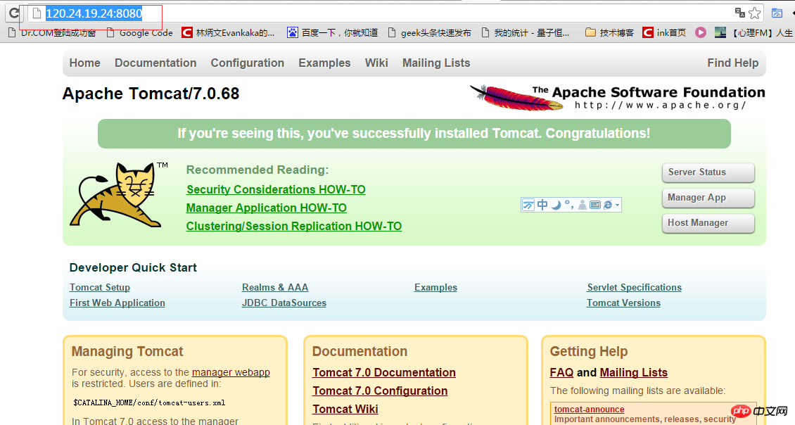Image resolution: width=795 pixels, height=425 pixels.
Task: Click the Developer Quick Start heading
Action: click(133, 268)
